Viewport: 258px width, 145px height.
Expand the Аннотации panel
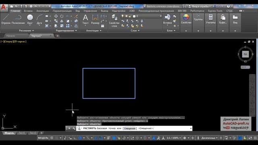[x=94, y=31]
